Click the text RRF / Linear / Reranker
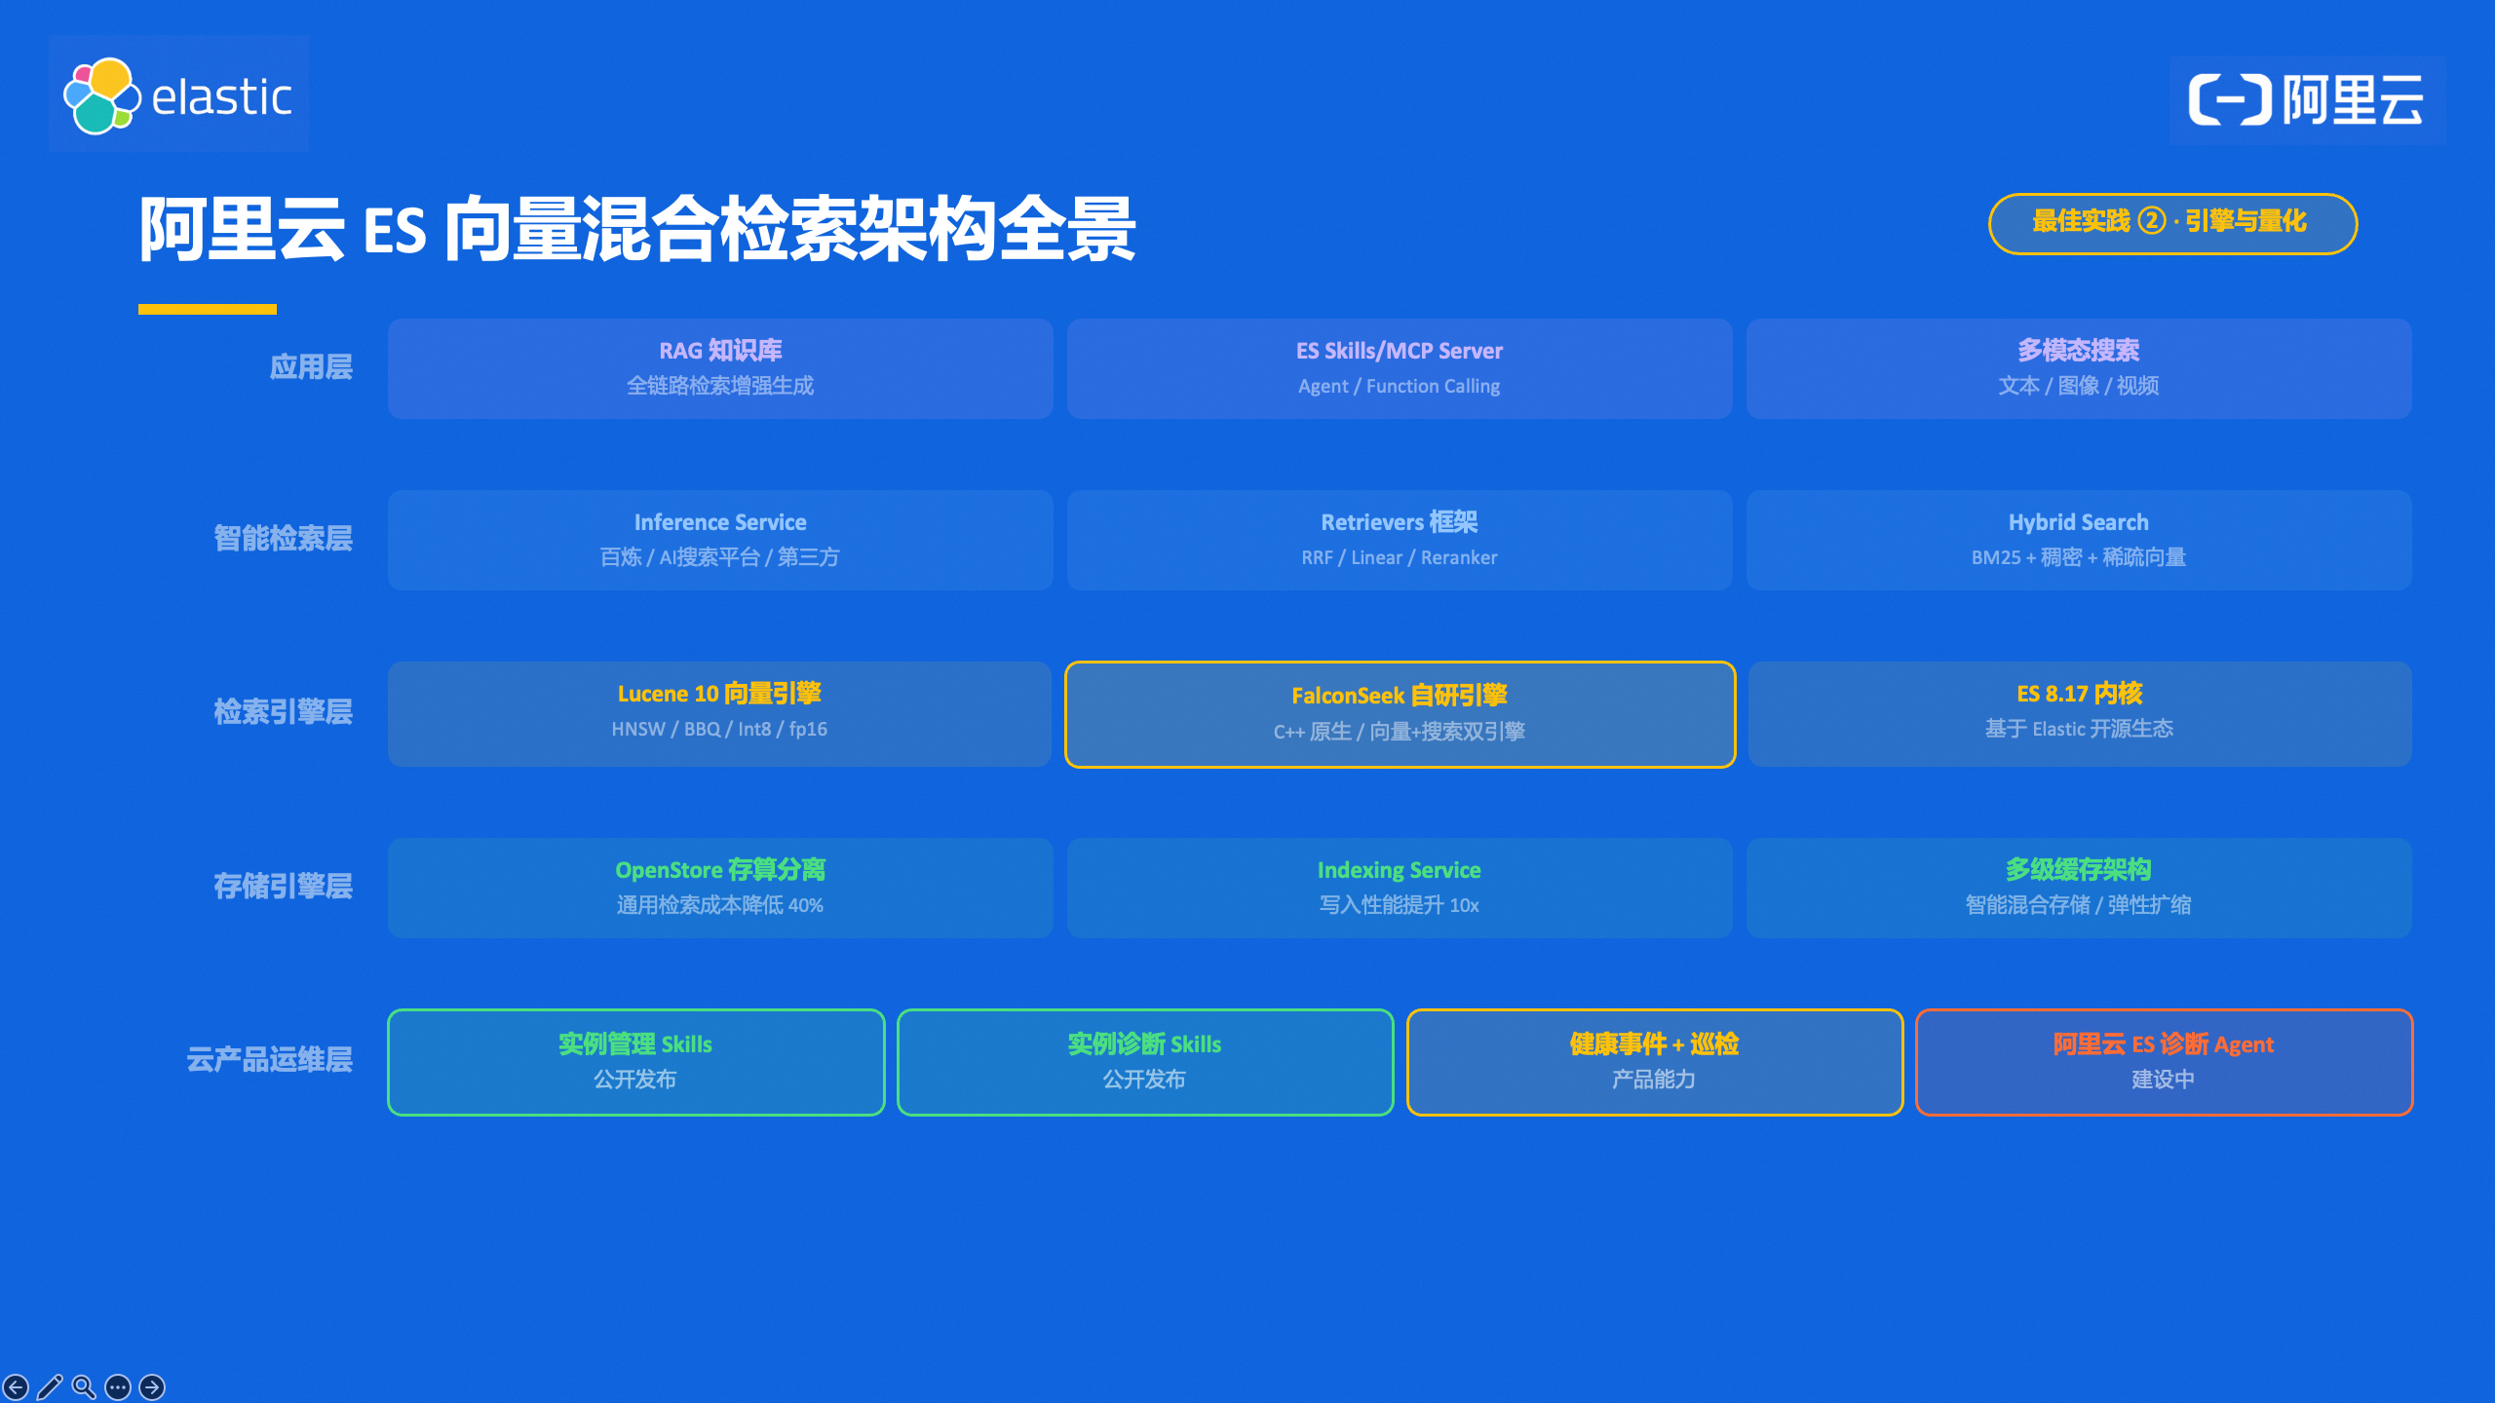2495x1403 pixels. pyautogui.click(x=1400, y=558)
